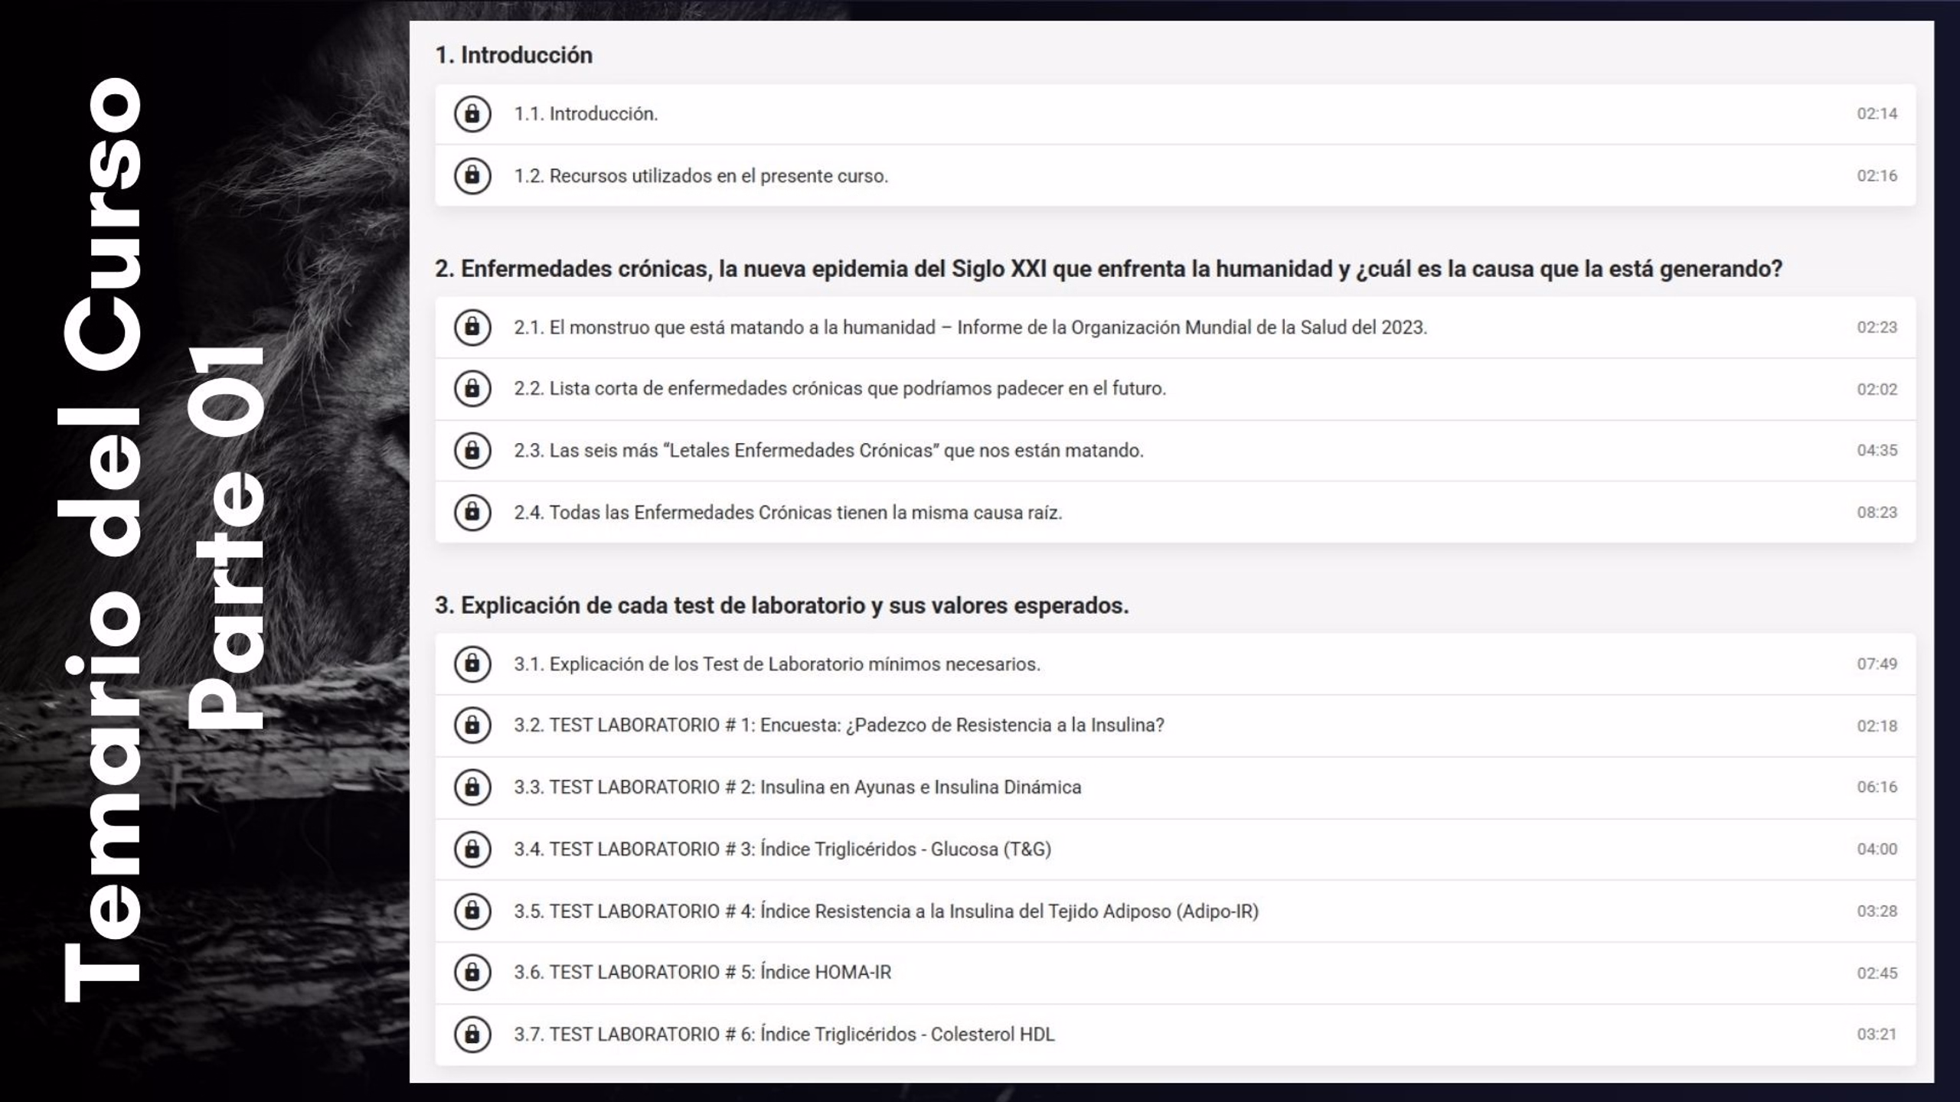Click the 02:14 duration of lesson 1.1
The width and height of the screenshot is (1960, 1102).
pos(1877,114)
